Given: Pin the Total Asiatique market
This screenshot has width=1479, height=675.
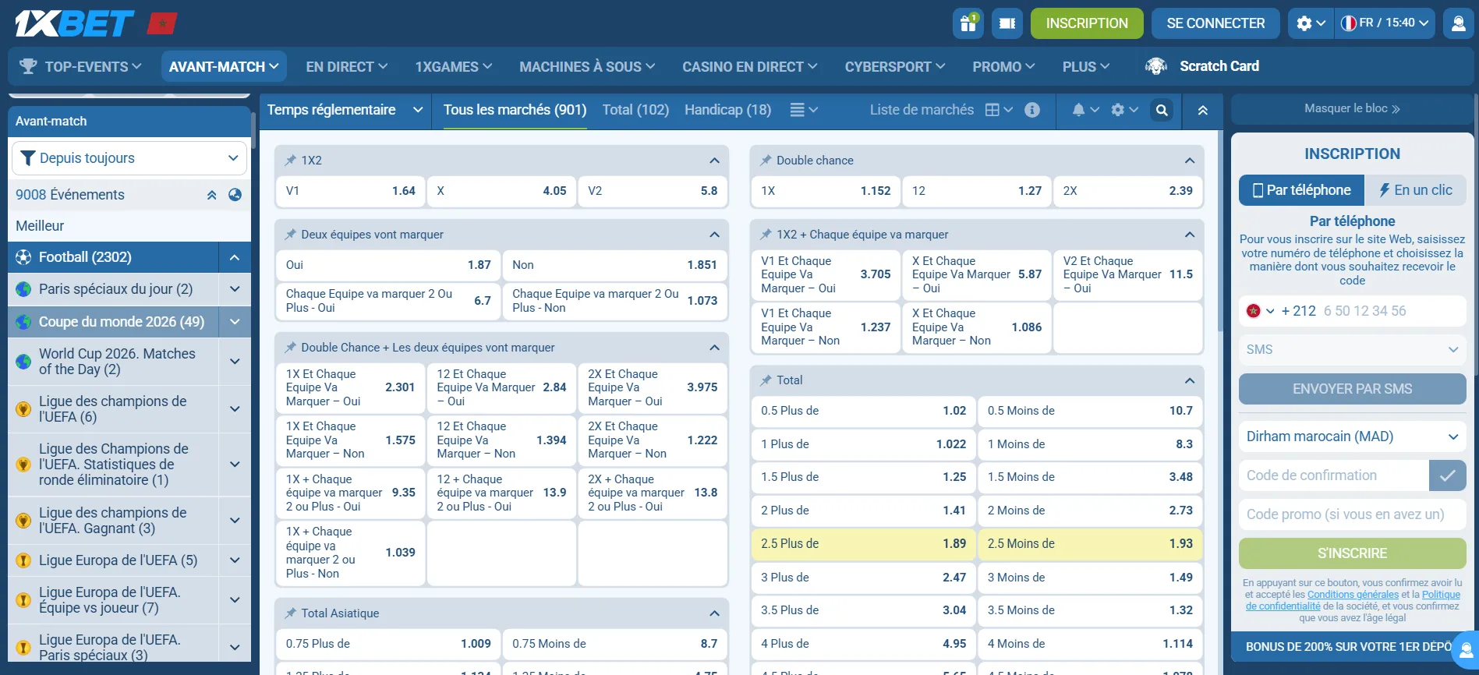Looking at the screenshot, I should [291, 613].
